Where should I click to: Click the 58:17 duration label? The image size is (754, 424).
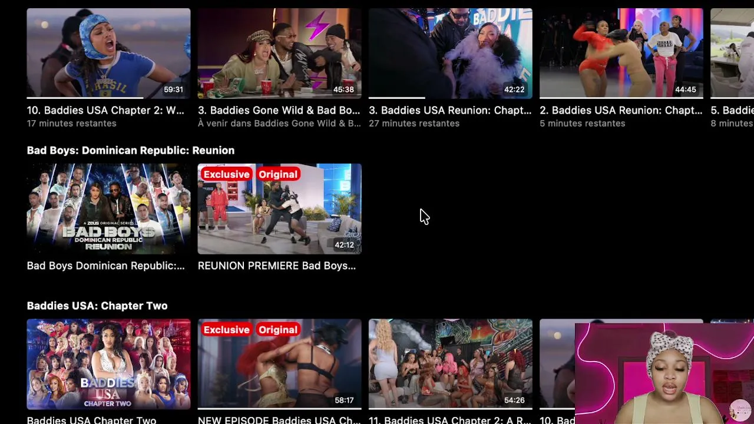pyautogui.click(x=345, y=400)
